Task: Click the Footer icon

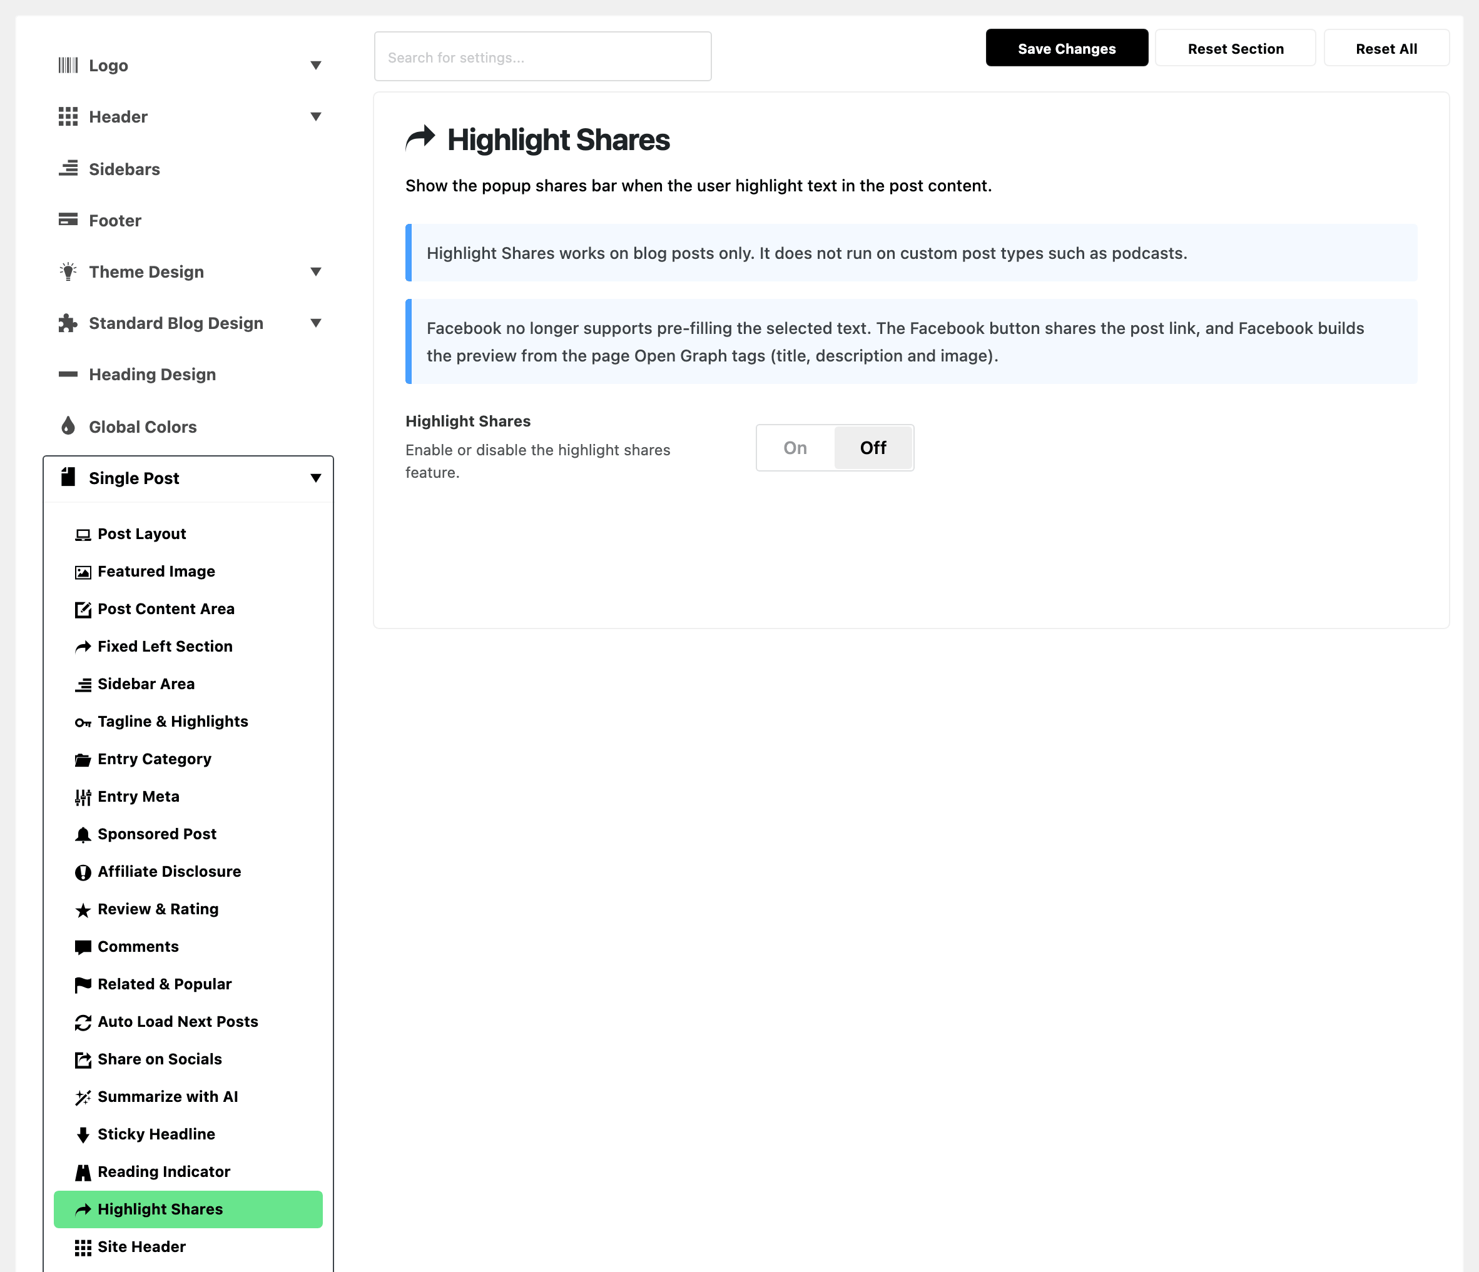Action: [x=68, y=220]
